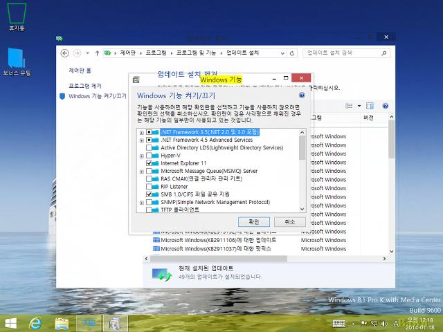
Task: Refresh the 업데이트 설치 address bar
Action: click(292, 53)
